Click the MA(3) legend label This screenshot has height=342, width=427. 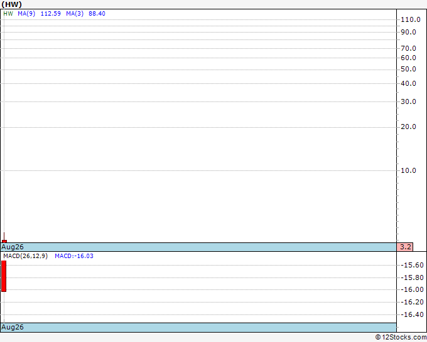point(75,14)
